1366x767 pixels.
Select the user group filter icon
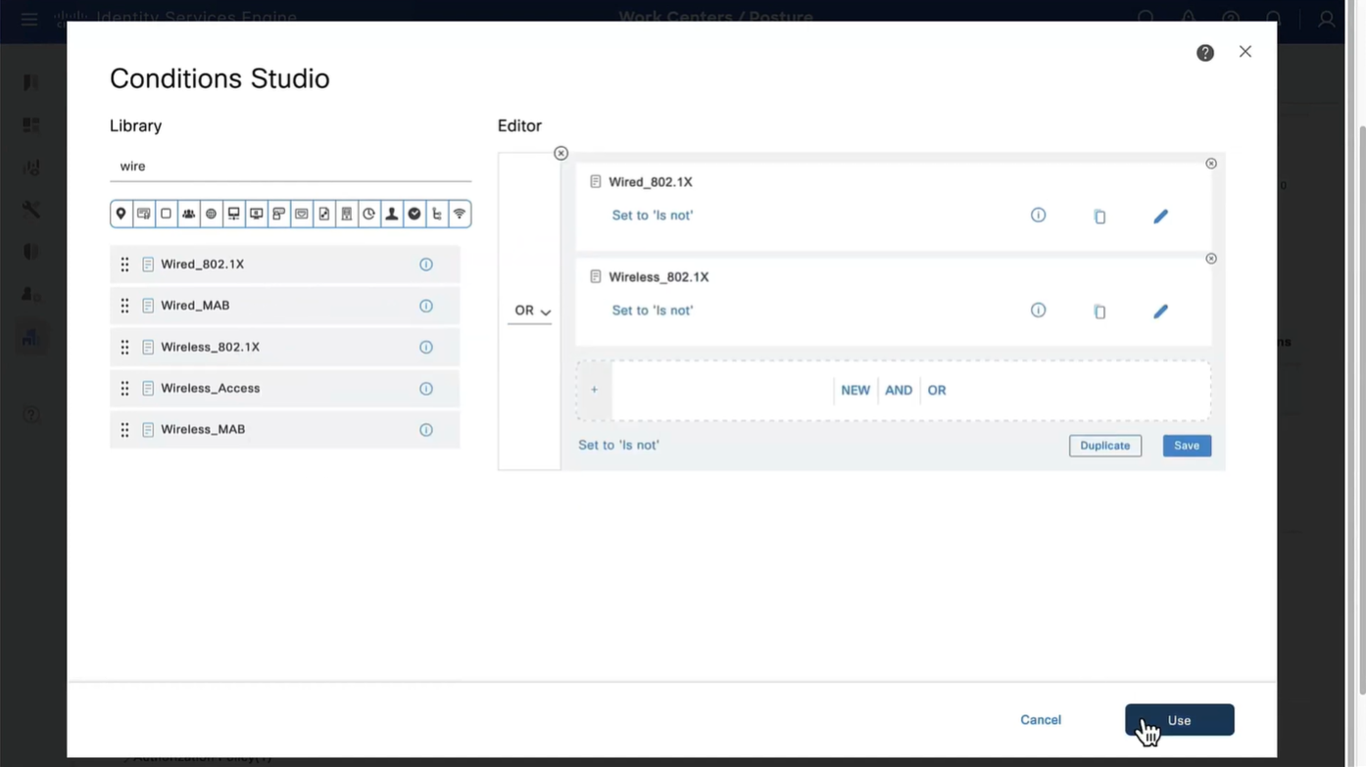click(x=188, y=214)
